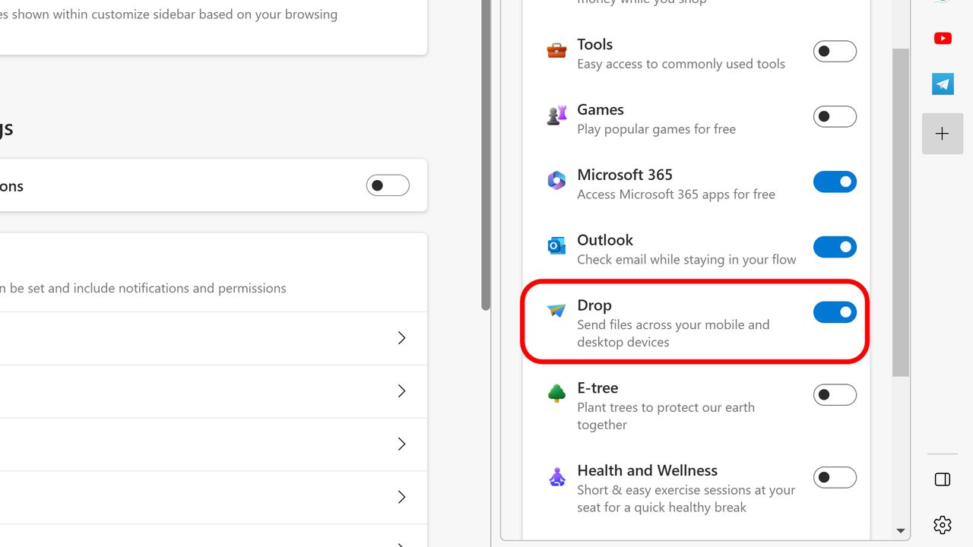This screenshot has width=973, height=547.
Task: Click the sidebar layout toggle icon
Action: (943, 479)
